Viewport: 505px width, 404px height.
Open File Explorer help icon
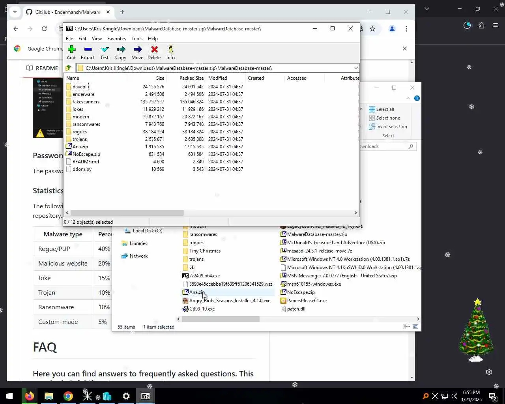click(x=417, y=98)
